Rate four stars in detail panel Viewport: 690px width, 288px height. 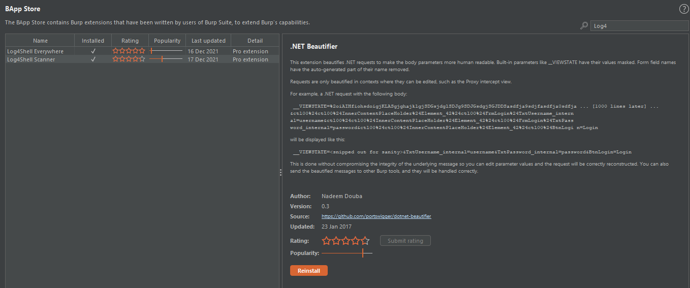(355, 241)
